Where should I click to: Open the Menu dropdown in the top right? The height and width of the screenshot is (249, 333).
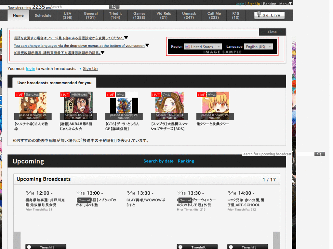coord(286,4)
